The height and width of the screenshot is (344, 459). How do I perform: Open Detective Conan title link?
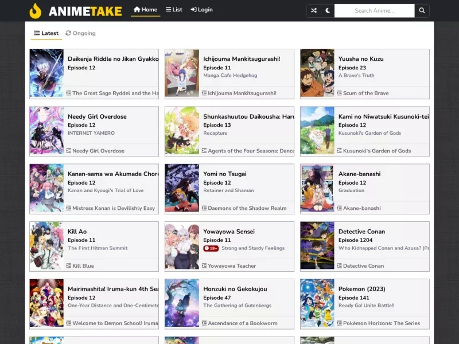[361, 232]
